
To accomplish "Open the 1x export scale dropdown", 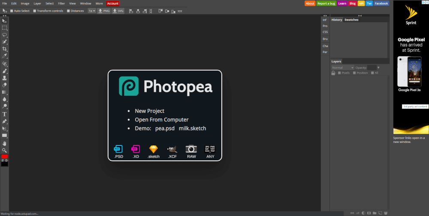I will pyautogui.click(x=92, y=11).
